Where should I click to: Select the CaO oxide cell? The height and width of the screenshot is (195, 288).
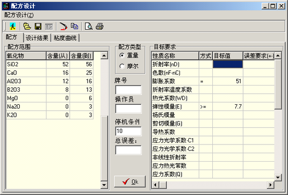click(26, 72)
